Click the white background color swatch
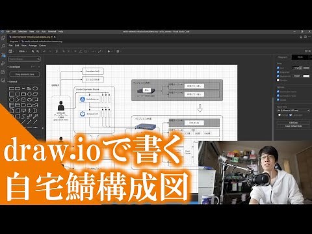Viewport: 312px width, 234px height. [x=306, y=76]
